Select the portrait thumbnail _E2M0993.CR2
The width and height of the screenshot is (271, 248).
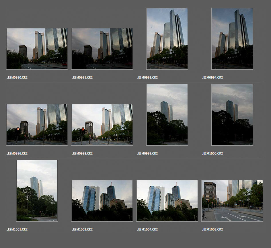167,39
